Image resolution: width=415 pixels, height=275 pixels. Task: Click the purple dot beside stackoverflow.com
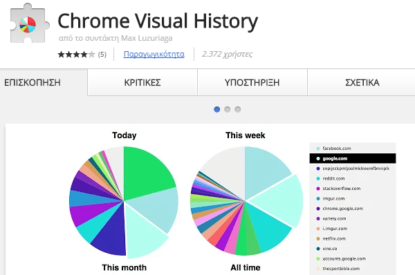[318, 189]
